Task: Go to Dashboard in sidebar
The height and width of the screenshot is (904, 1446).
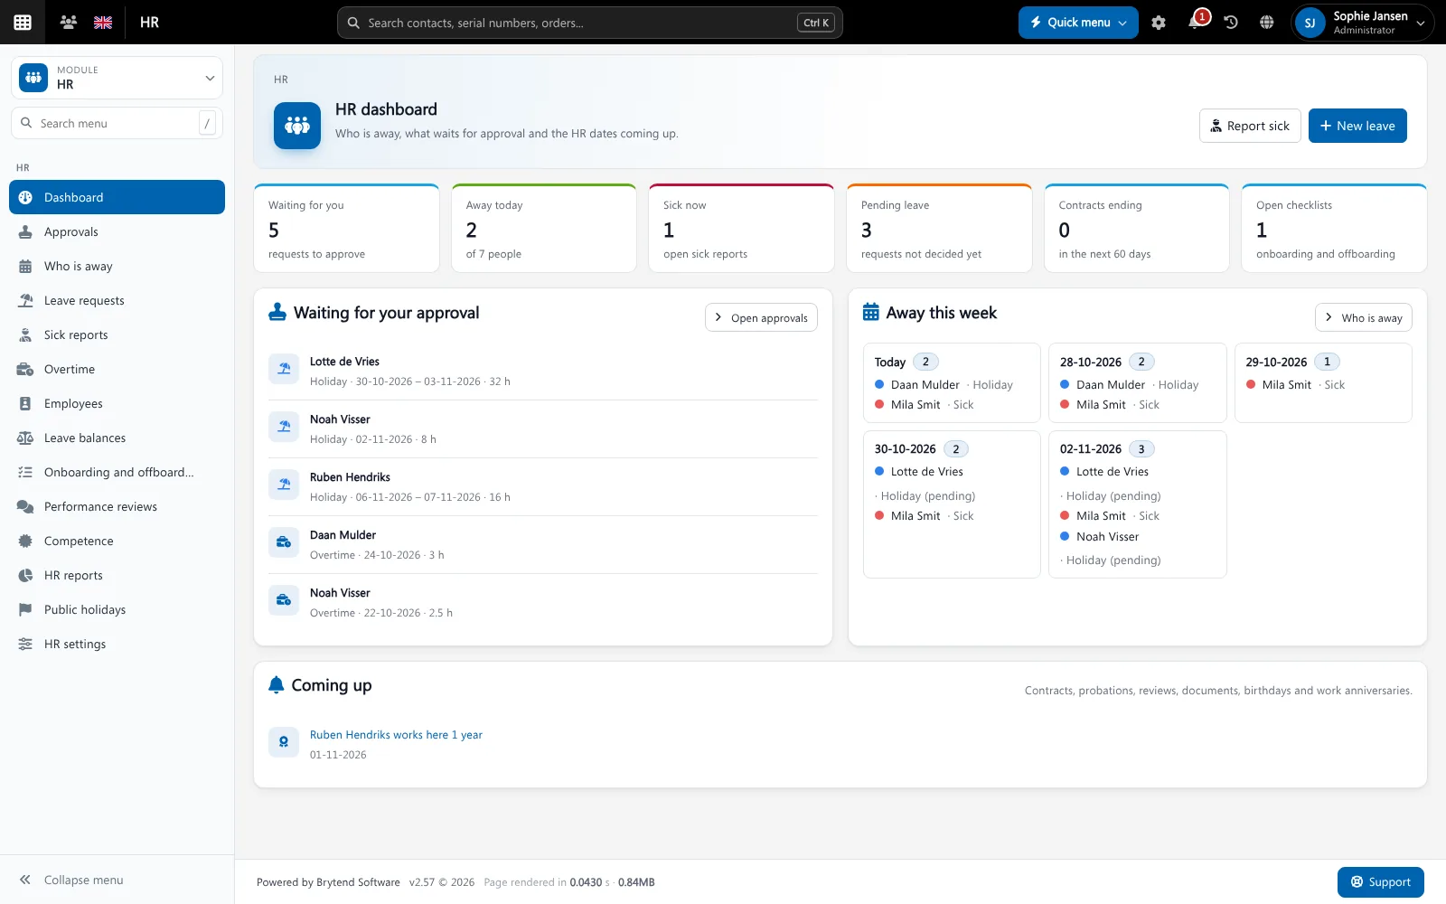Action: click(x=117, y=197)
